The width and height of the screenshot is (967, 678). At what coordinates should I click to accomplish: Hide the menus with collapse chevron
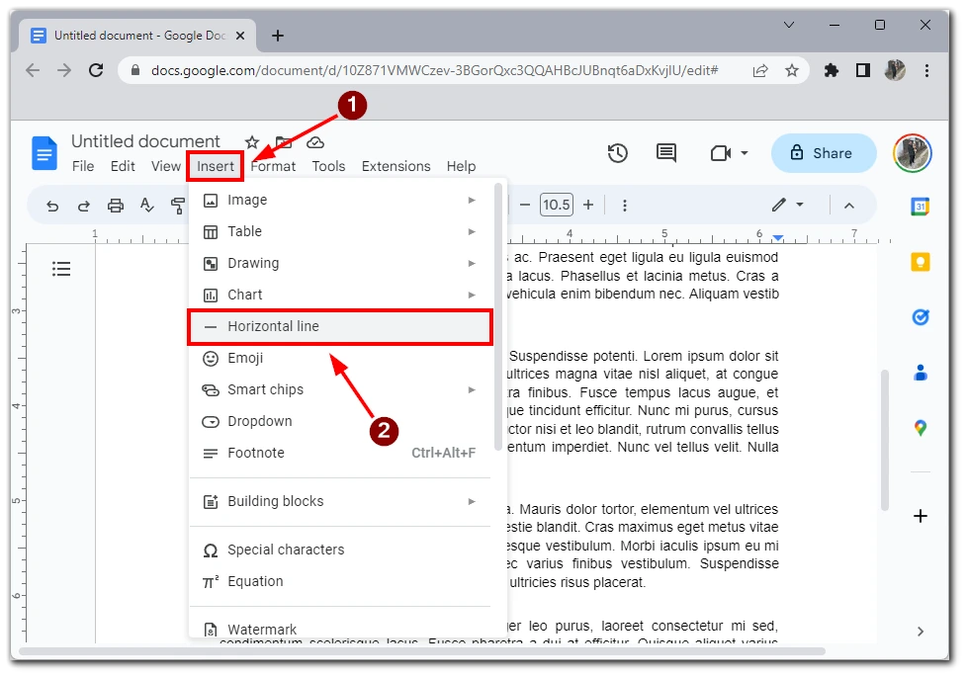(x=848, y=206)
